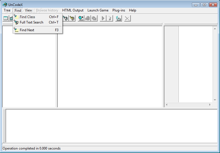The width and height of the screenshot is (220, 153).
Task: Minimize the UnCodeX window
Action: point(196,5)
